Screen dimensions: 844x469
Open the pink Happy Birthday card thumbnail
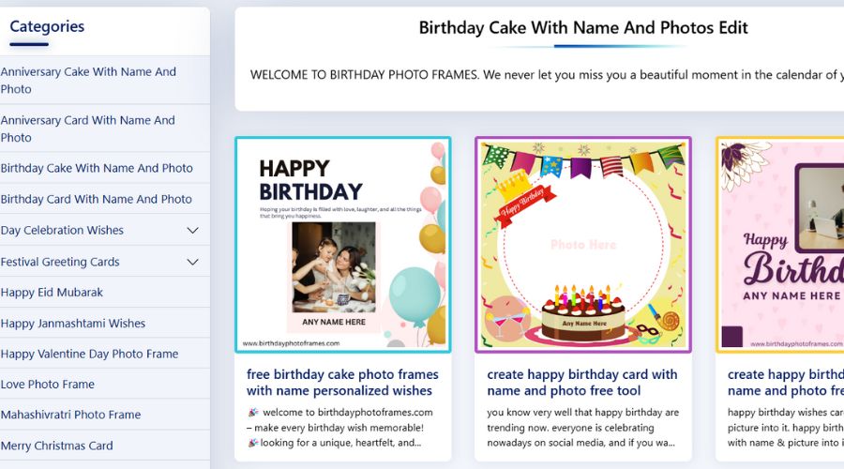(780, 245)
